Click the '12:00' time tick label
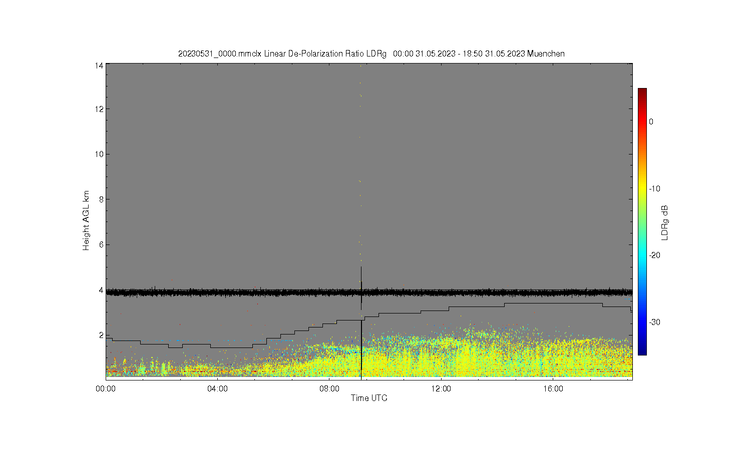The image size is (751, 450). [441, 388]
